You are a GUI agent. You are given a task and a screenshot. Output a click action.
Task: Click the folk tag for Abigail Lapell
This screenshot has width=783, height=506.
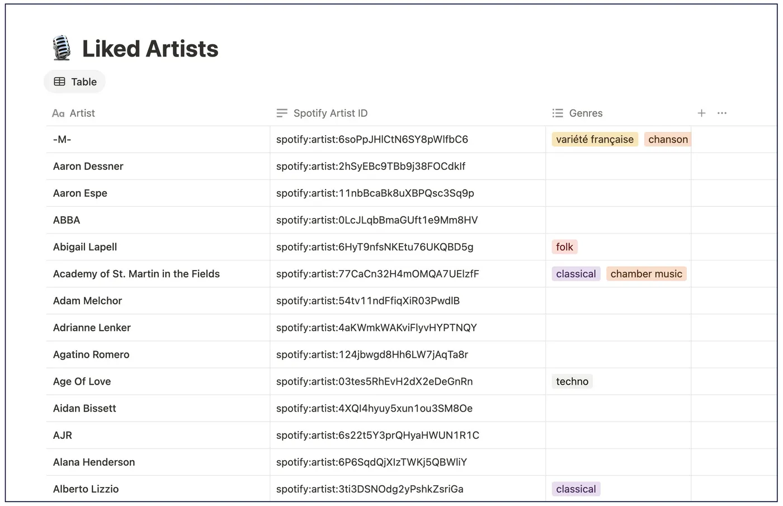pyautogui.click(x=564, y=247)
